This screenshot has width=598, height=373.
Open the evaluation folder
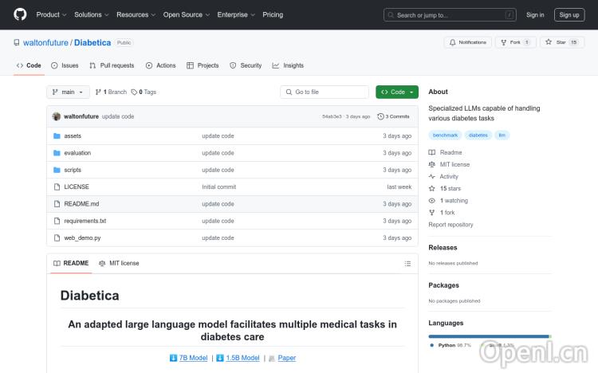click(x=77, y=153)
